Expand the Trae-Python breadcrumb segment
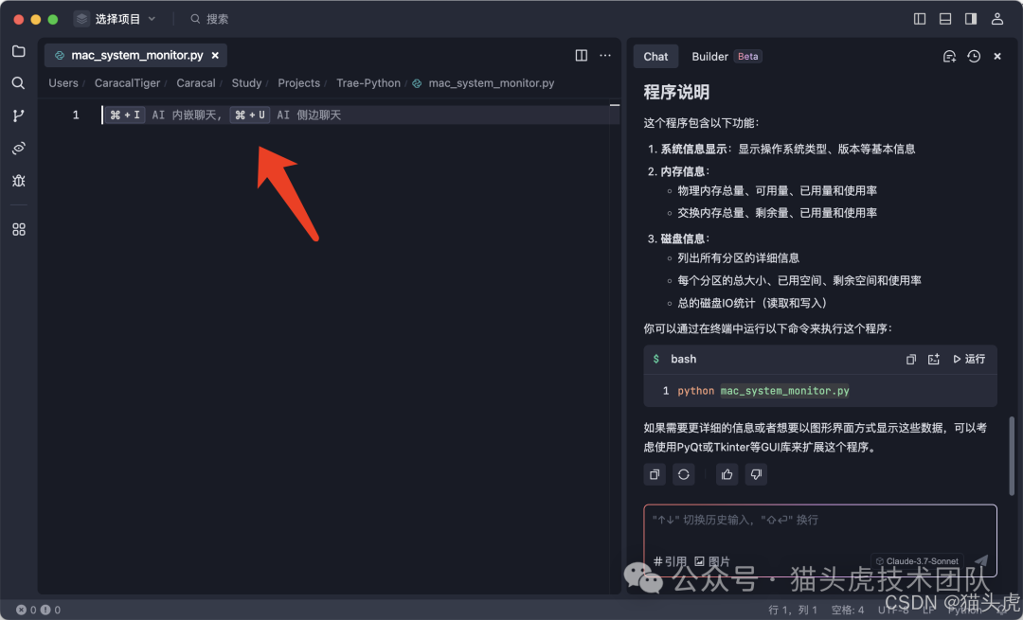 tap(368, 83)
